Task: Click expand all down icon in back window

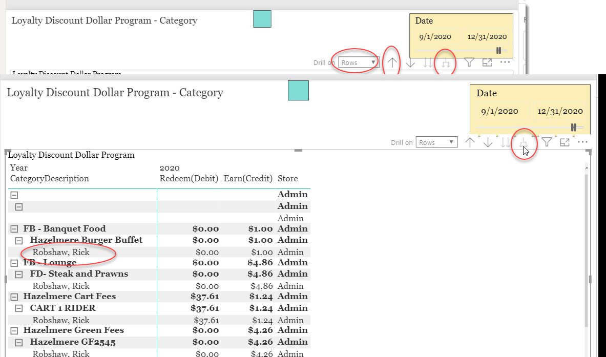Action: coord(446,63)
